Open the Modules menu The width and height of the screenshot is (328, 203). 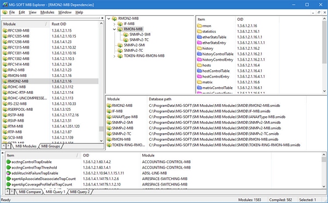(x=47, y=13)
